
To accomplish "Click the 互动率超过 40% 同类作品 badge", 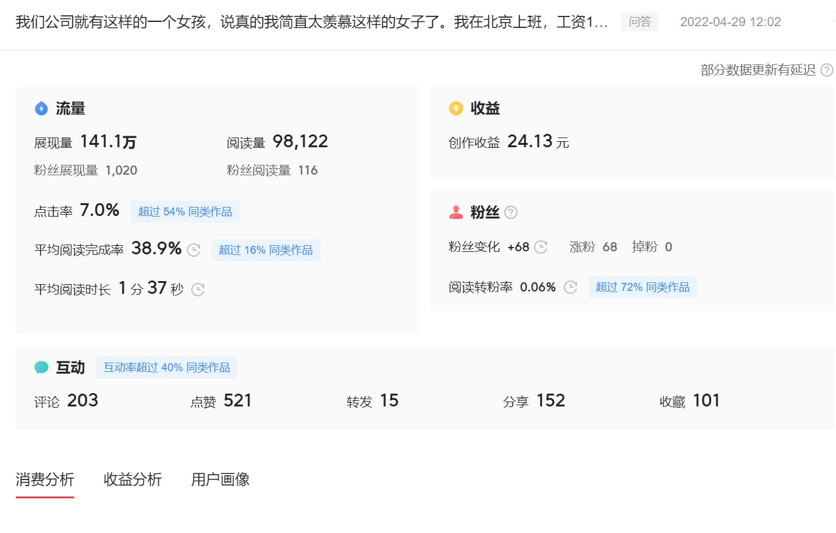I will tap(166, 367).
